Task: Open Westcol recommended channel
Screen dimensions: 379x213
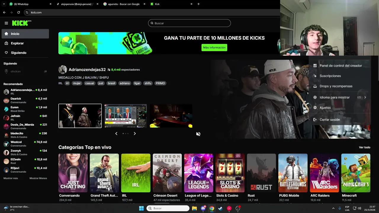Action: click(25, 143)
